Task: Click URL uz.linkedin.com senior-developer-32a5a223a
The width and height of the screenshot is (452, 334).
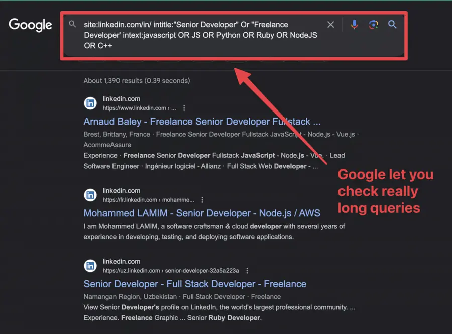Action: (171, 271)
